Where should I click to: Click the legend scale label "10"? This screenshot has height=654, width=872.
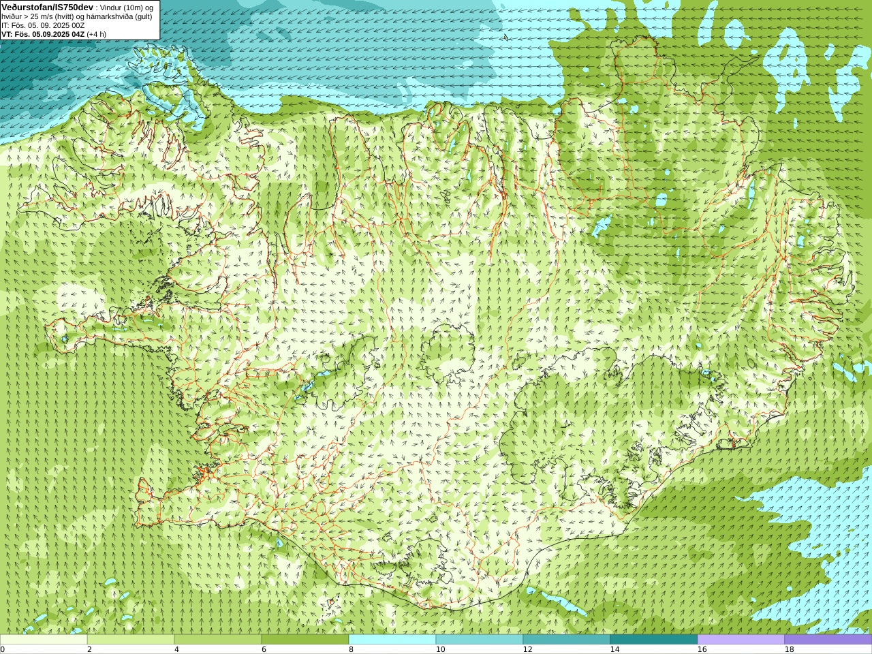pos(440,649)
